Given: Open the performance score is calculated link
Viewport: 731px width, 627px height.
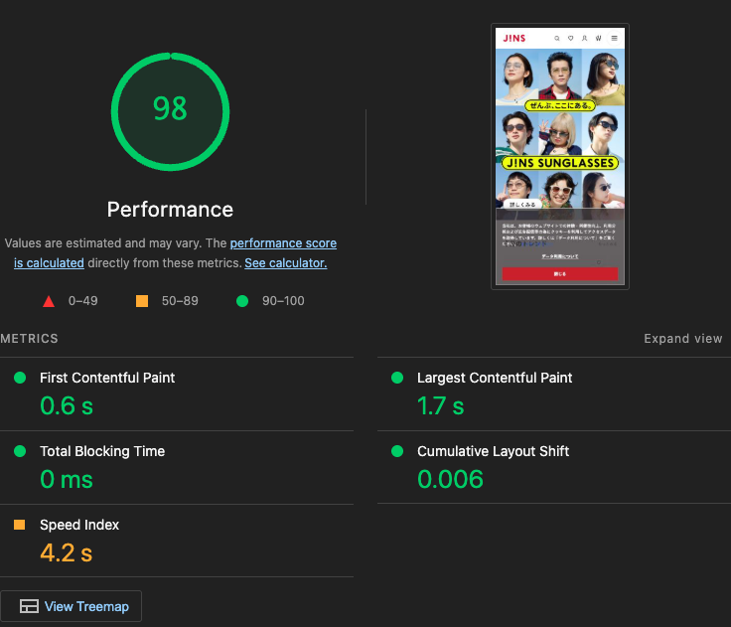Looking at the screenshot, I should coord(283,243).
